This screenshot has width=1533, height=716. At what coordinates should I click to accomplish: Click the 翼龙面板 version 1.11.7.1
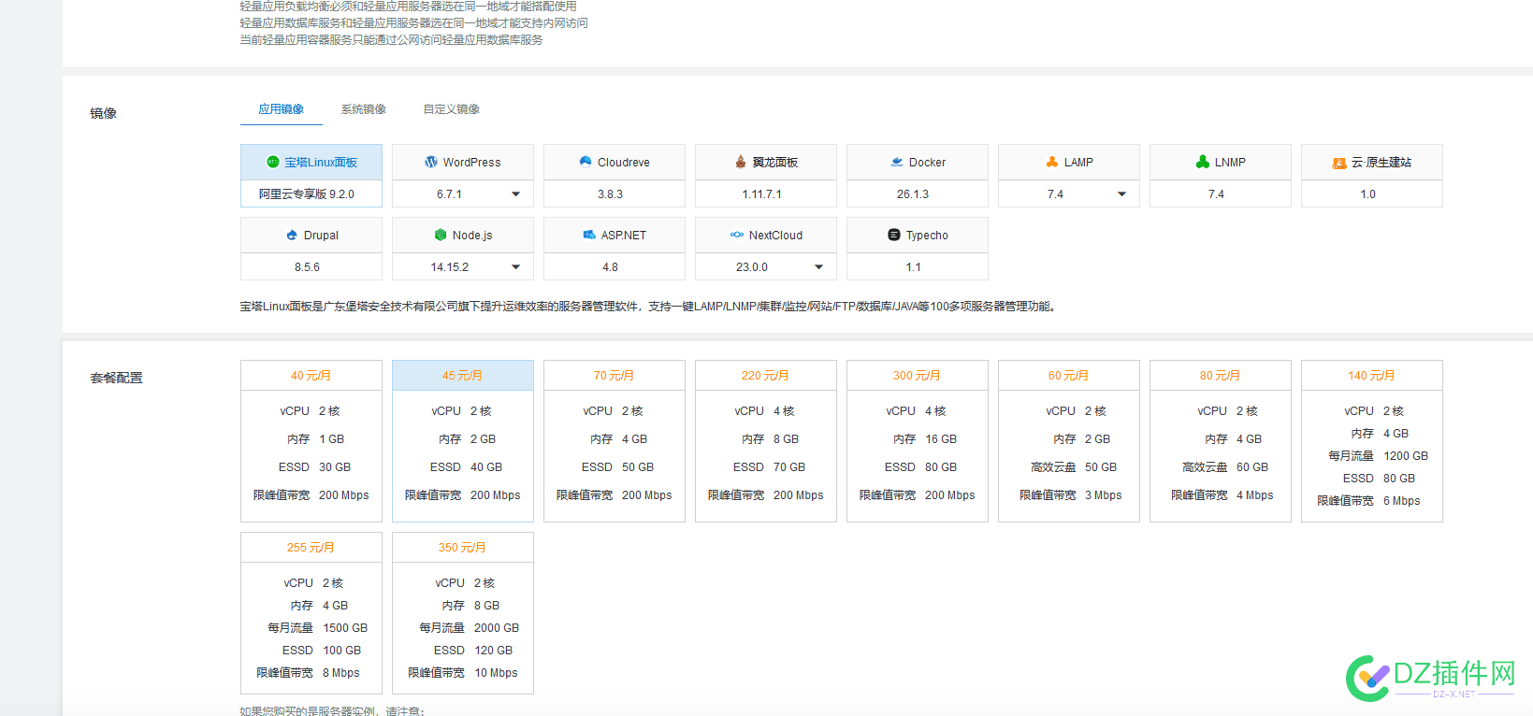point(762,194)
